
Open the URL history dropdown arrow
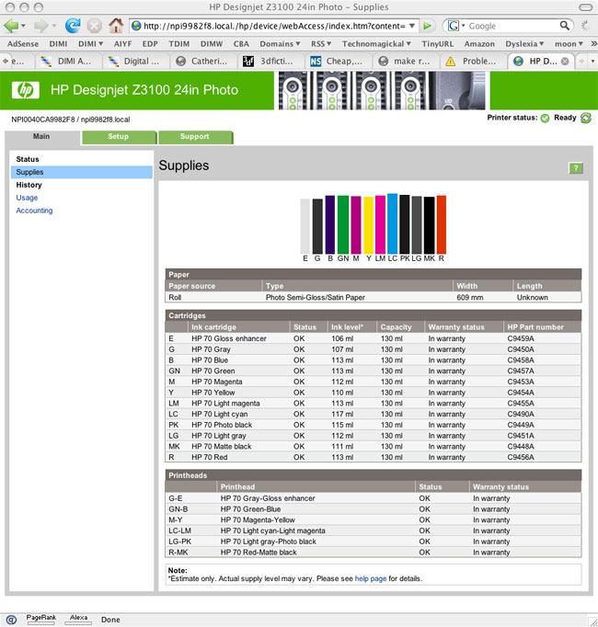412,26
